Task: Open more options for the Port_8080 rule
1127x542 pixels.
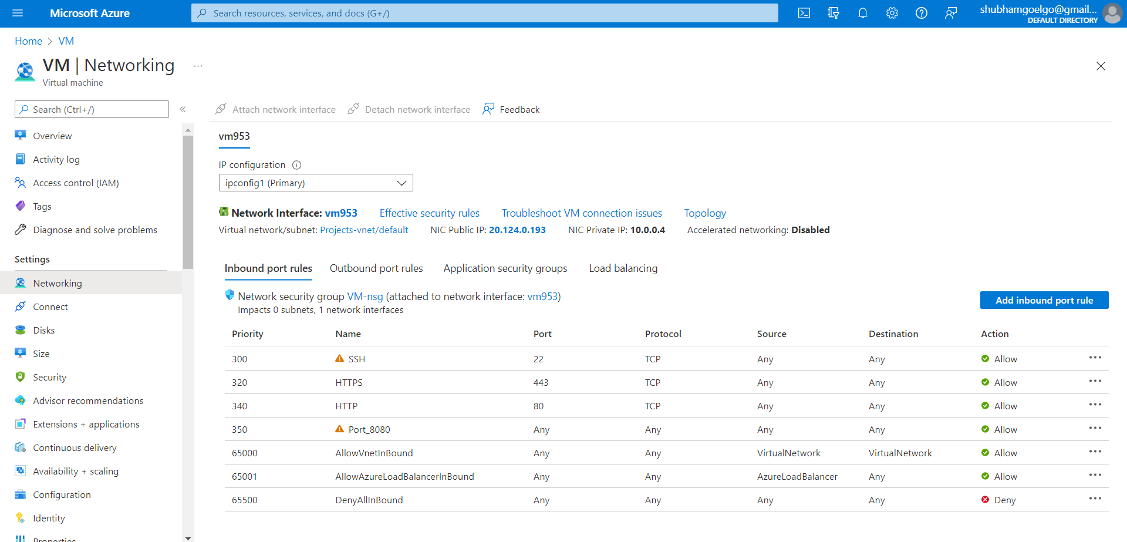Action: pyautogui.click(x=1095, y=429)
